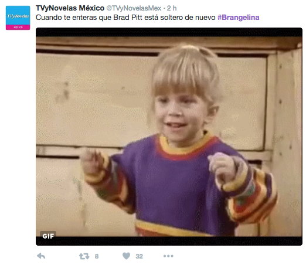The width and height of the screenshot is (306, 265).
Task: Open the TVyNovelas profile avatar
Action: coord(18,18)
